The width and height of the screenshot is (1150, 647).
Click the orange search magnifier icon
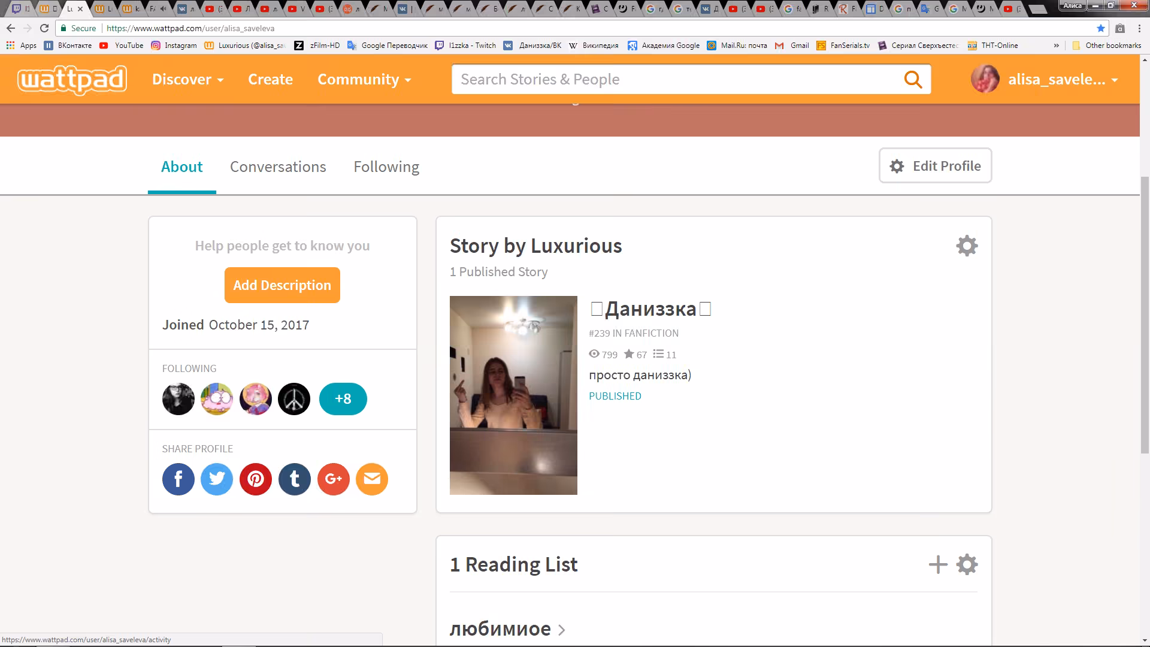point(913,79)
